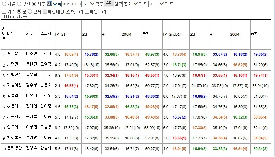
Task: Click the S1F column header
Action: [x=64, y=34]
